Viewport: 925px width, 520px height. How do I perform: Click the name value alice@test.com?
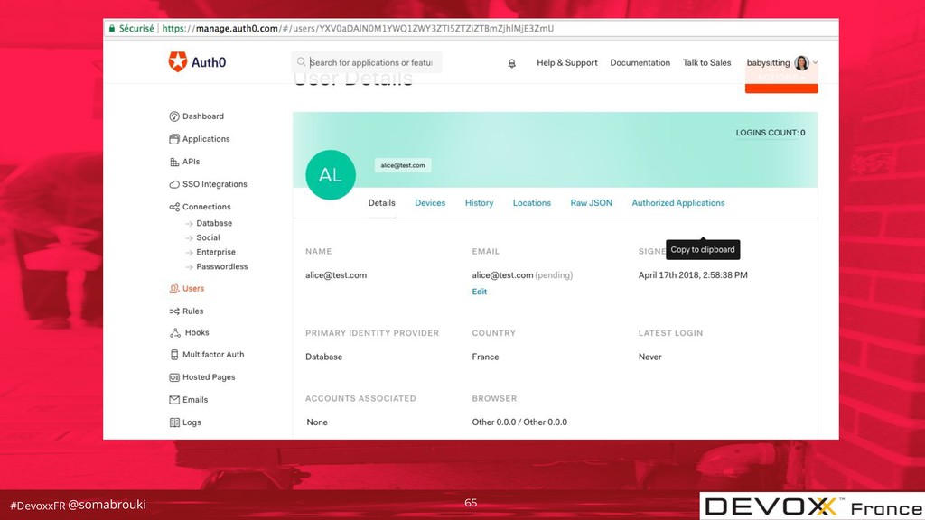[336, 275]
